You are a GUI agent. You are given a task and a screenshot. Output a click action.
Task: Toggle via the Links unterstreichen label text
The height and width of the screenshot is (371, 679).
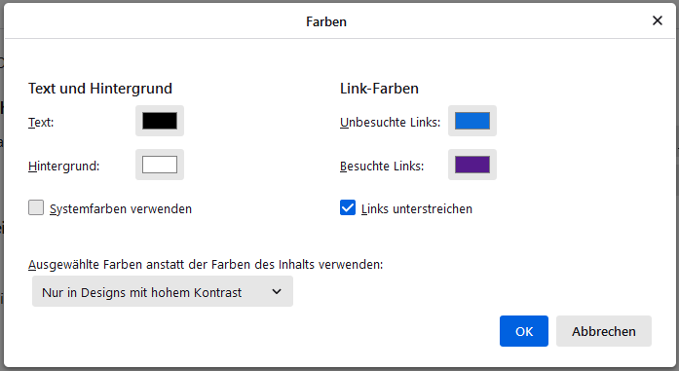click(417, 209)
